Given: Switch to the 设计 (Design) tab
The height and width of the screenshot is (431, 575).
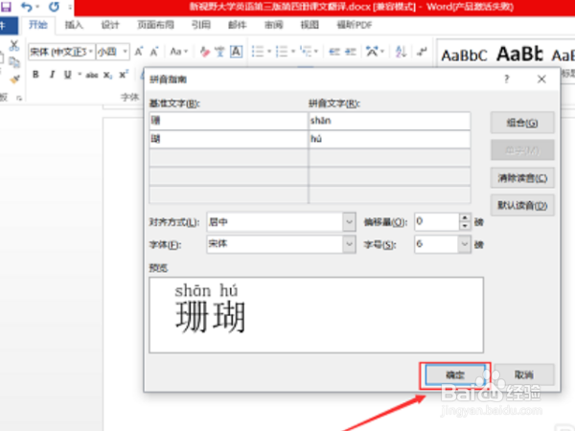Looking at the screenshot, I should (110, 25).
